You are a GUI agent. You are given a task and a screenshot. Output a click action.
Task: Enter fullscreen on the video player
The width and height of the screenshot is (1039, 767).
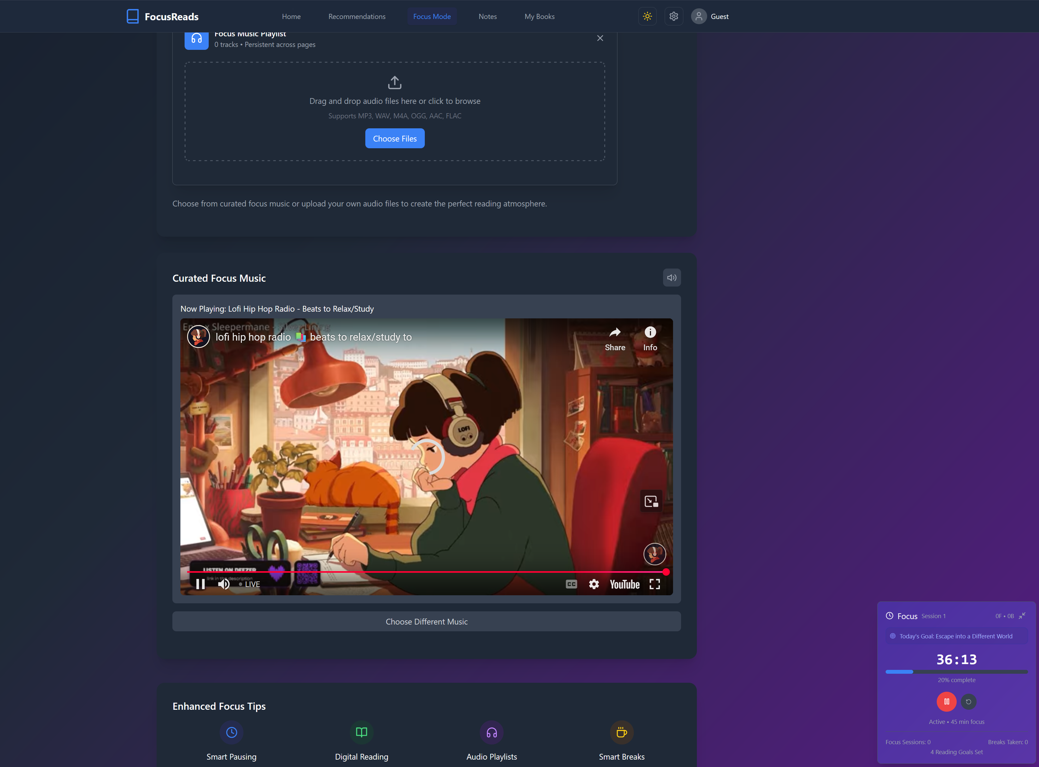point(655,584)
